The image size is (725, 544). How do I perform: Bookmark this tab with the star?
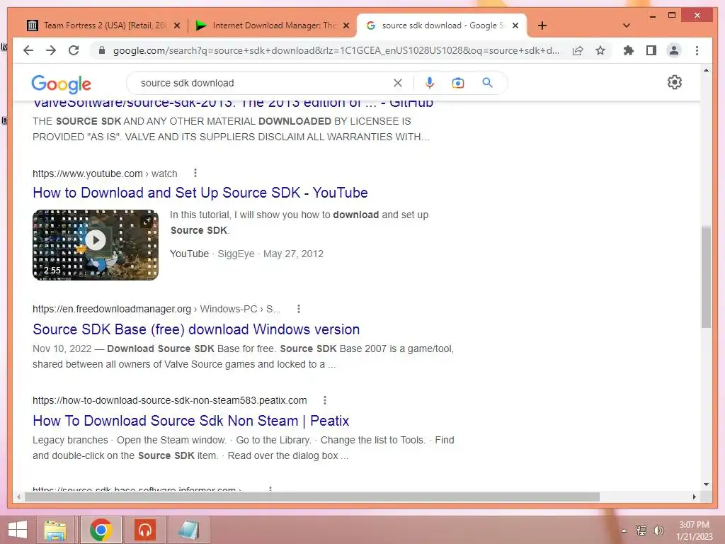(600, 50)
